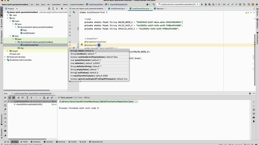Select opened file in Project panel
The height and width of the screenshot is (145, 259).
point(49,8)
